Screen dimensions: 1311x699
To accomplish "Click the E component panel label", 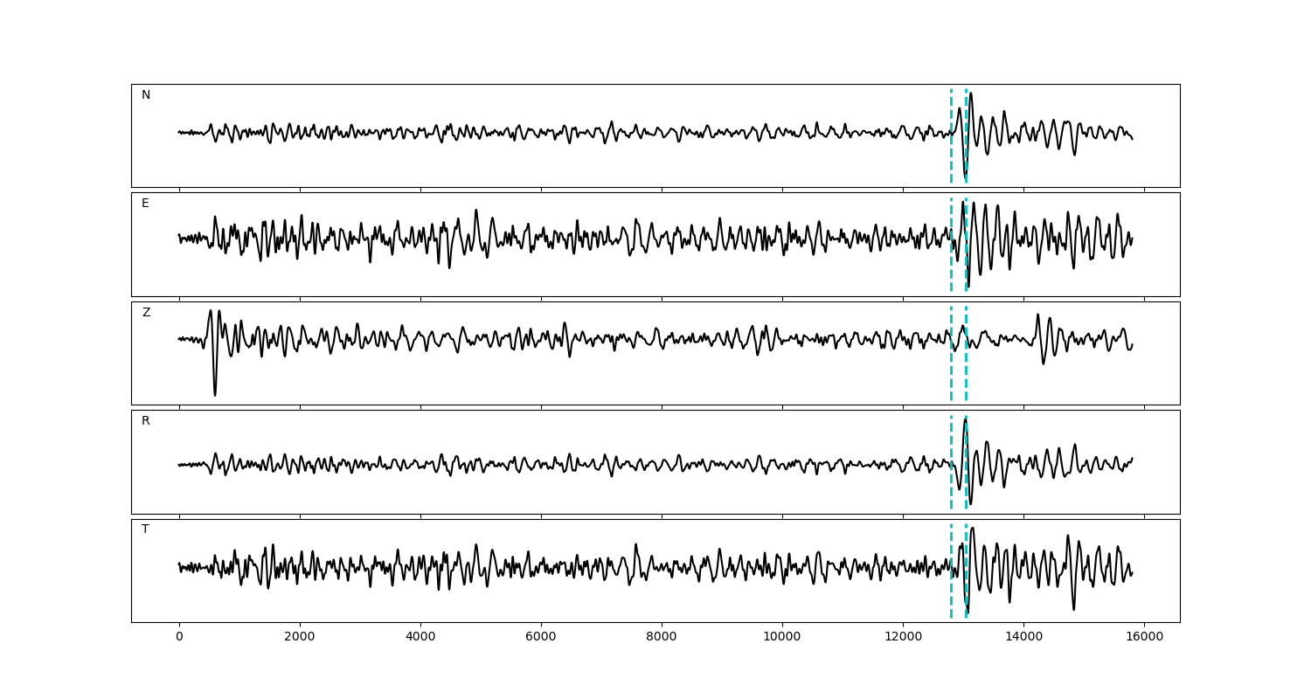I will (145, 204).
